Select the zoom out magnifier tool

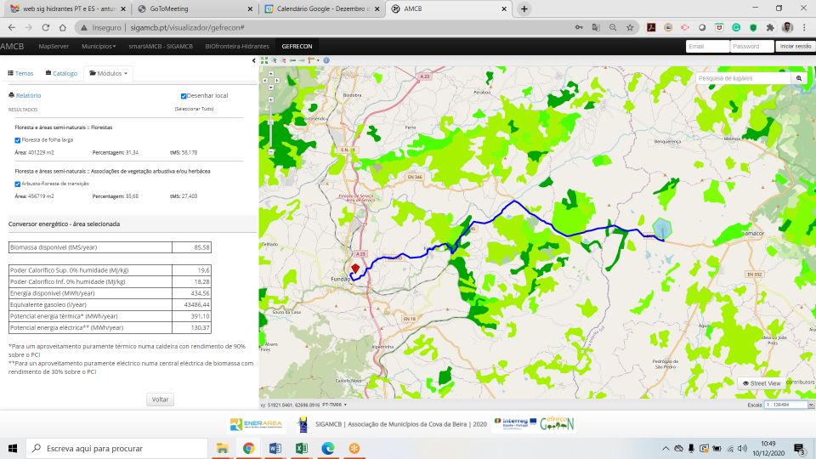[283, 61]
